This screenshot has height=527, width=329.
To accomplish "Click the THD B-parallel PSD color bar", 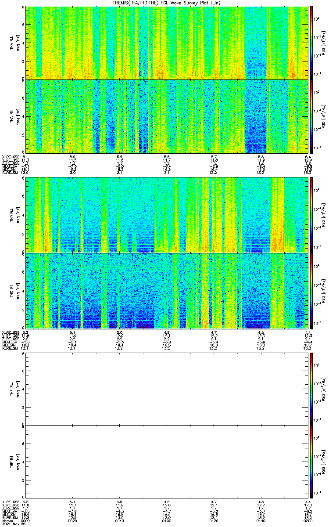I will point(311,291).
